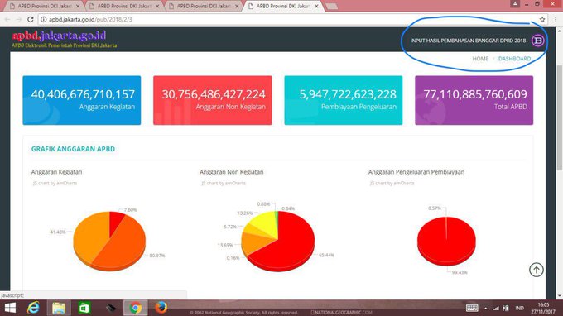Click Input Hasil Pembahasan Banggar DPRD 2018

click(x=468, y=41)
